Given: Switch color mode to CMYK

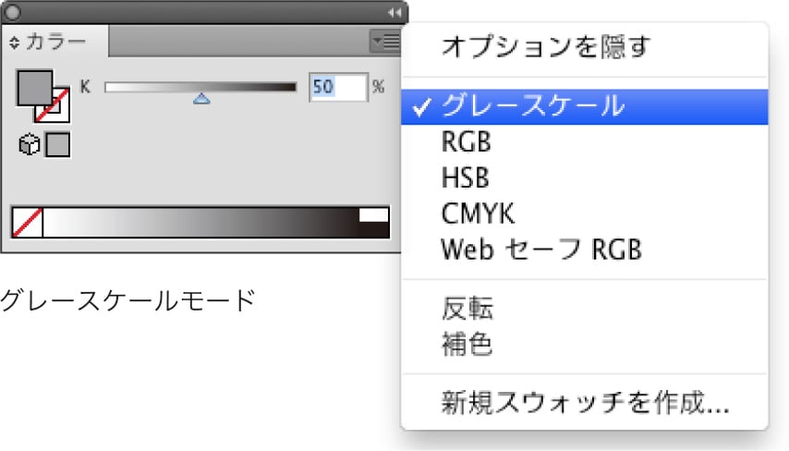Looking at the screenshot, I should pyautogui.click(x=477, y=213).
